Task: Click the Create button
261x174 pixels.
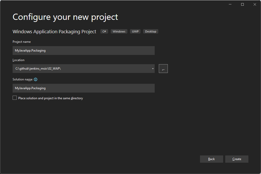Action: (x=237, y=159)
